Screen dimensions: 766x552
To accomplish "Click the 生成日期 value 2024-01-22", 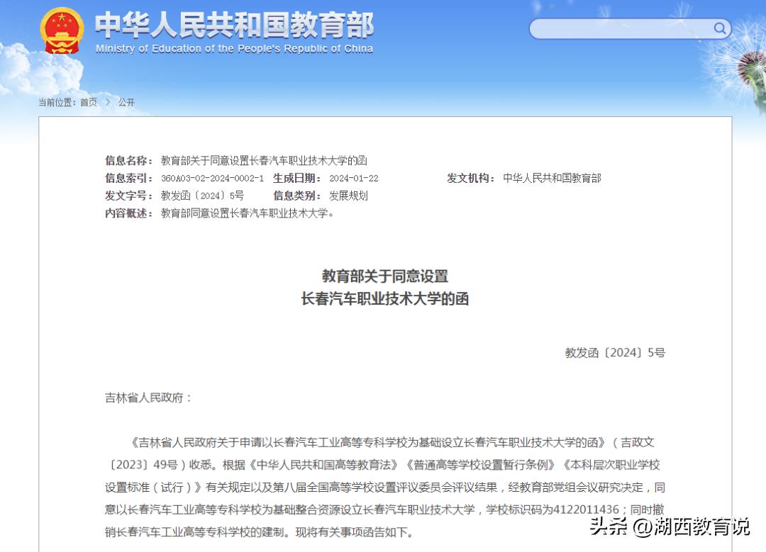I will coord(355,178).
